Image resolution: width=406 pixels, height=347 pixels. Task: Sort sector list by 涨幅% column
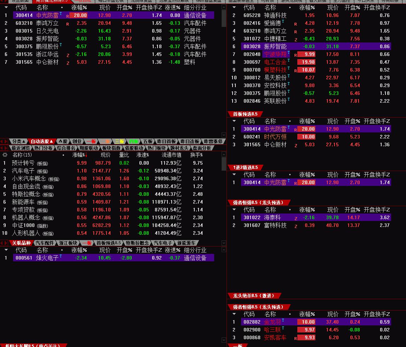[80, 155]
